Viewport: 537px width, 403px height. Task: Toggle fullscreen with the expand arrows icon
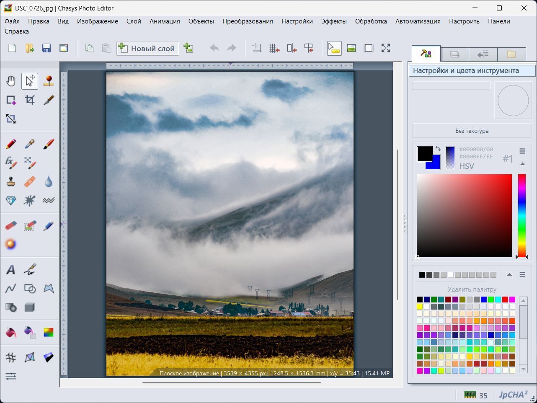coord(386,48)
